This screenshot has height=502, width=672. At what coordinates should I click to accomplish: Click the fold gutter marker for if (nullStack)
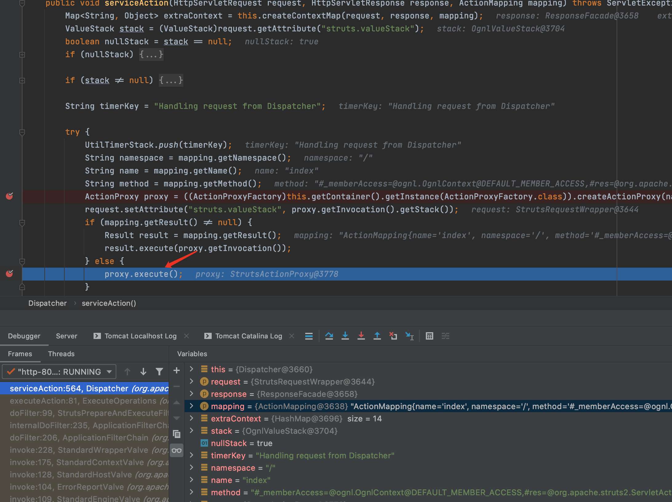point(22,55)
